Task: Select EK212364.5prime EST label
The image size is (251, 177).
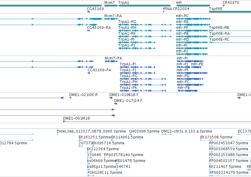Action: (103, 149)
